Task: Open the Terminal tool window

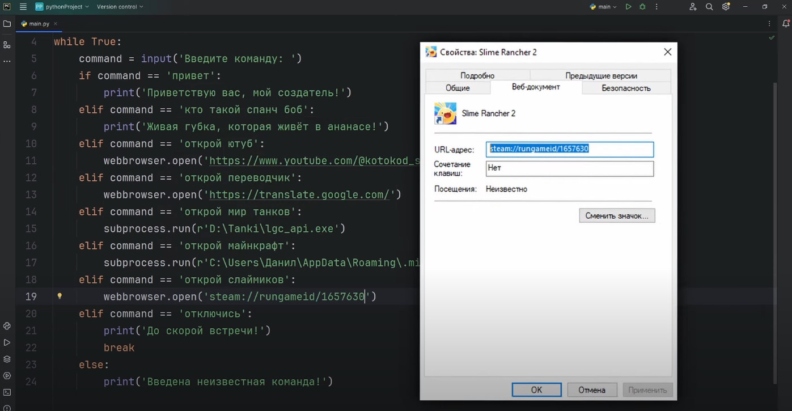Action: point(7,392)
